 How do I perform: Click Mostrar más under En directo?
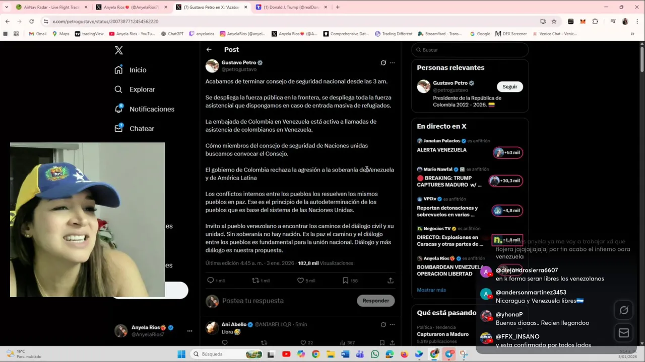click(x=431, y=290)
